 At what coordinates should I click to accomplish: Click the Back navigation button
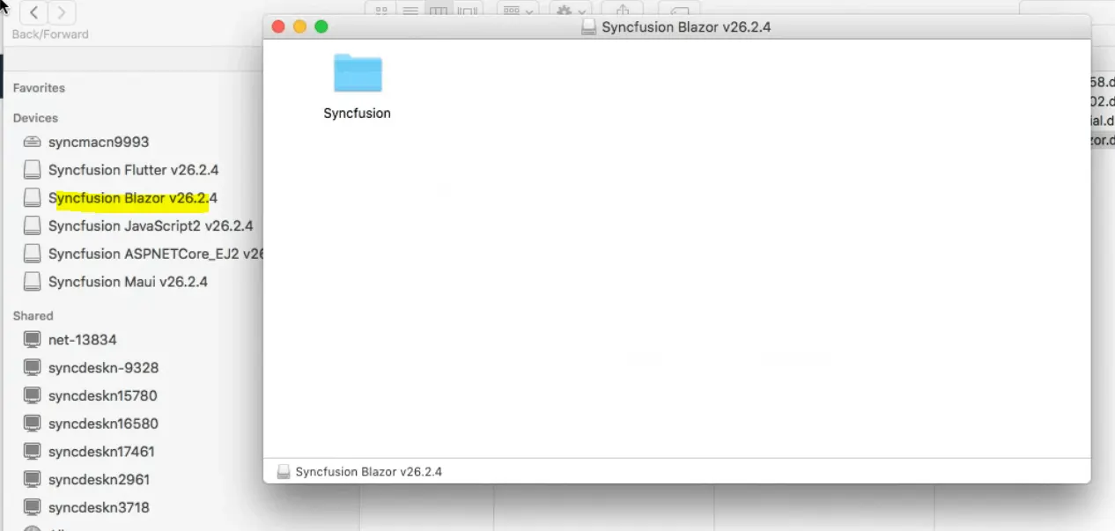(33, 12)
